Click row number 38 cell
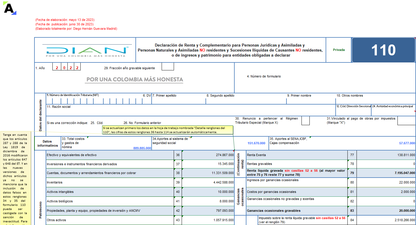Image resolution: width=416 pixels, height=225 pixels. (x=178, y=173)
